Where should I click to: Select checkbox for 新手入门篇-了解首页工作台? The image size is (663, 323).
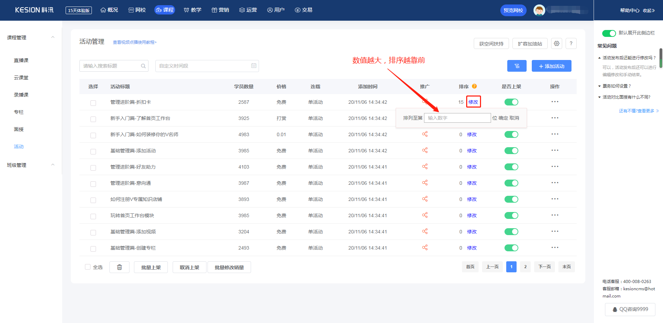pos(93,119)
